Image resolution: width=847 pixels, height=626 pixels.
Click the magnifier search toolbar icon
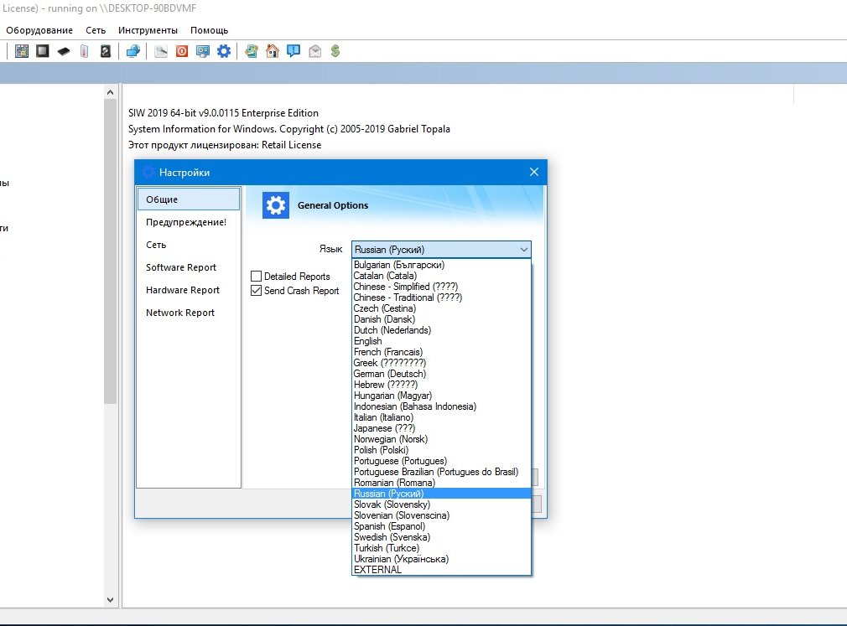(161, 51)
